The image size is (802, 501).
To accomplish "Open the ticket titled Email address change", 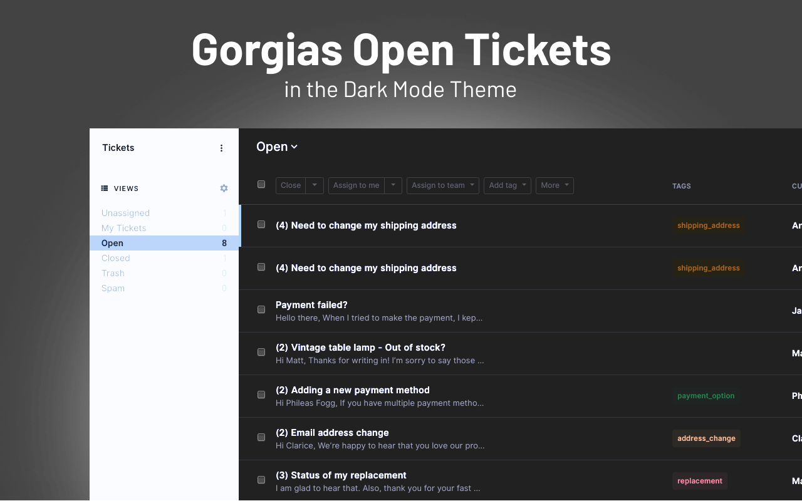I will (x=332, y=432).
